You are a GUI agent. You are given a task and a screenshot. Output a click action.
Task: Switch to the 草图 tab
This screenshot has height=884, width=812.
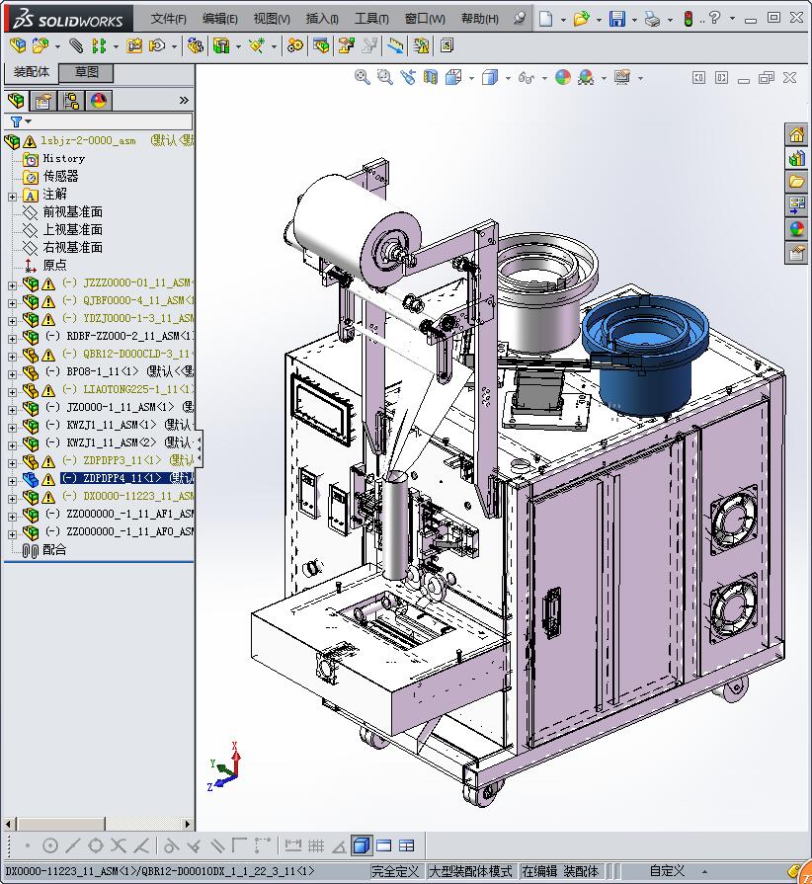coord(87,72)
